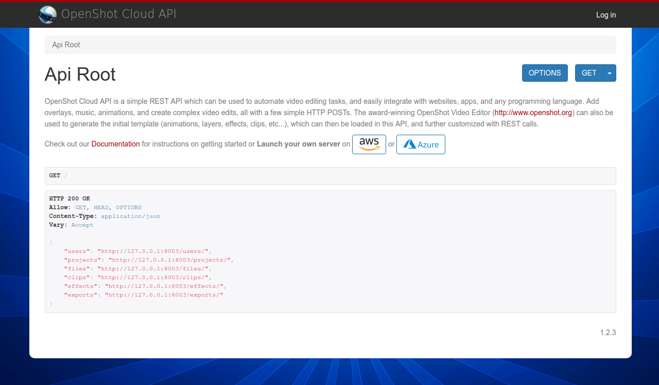This screenshot has width=659, height=385.
Task: Click the Log in link
Action: coord(606,15)
